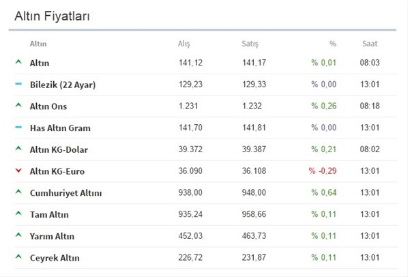The image size is (408, 277).
Task: Open the Altın Ons link
Action: (48, 106)
